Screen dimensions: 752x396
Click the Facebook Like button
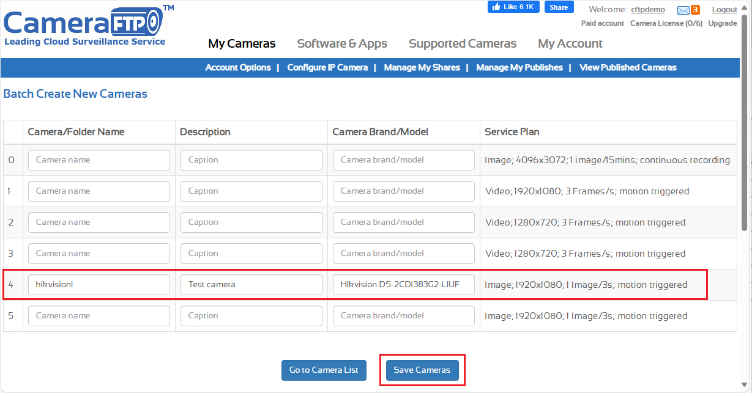click(x=513, y=7)
